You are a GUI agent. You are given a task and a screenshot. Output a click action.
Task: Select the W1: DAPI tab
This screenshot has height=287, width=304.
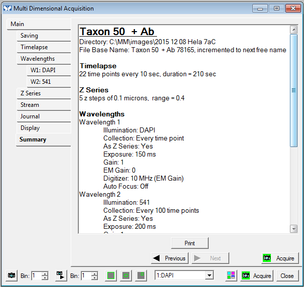49,70
